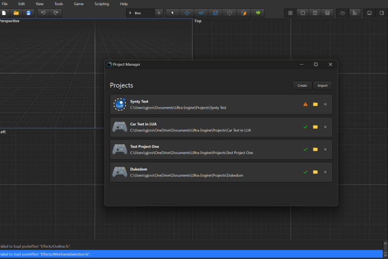Click the add object plus button
Viewport: 388px width, 259px height.
159,12
